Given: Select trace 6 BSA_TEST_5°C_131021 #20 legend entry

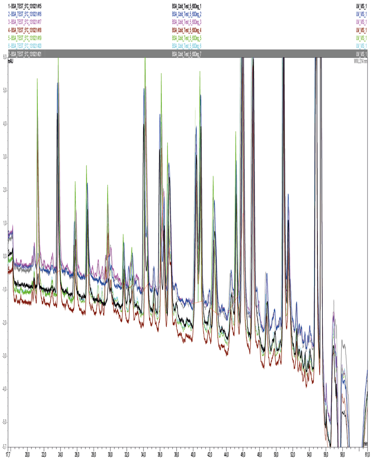Looking at the screenshot, I should [x=25, y=46].
